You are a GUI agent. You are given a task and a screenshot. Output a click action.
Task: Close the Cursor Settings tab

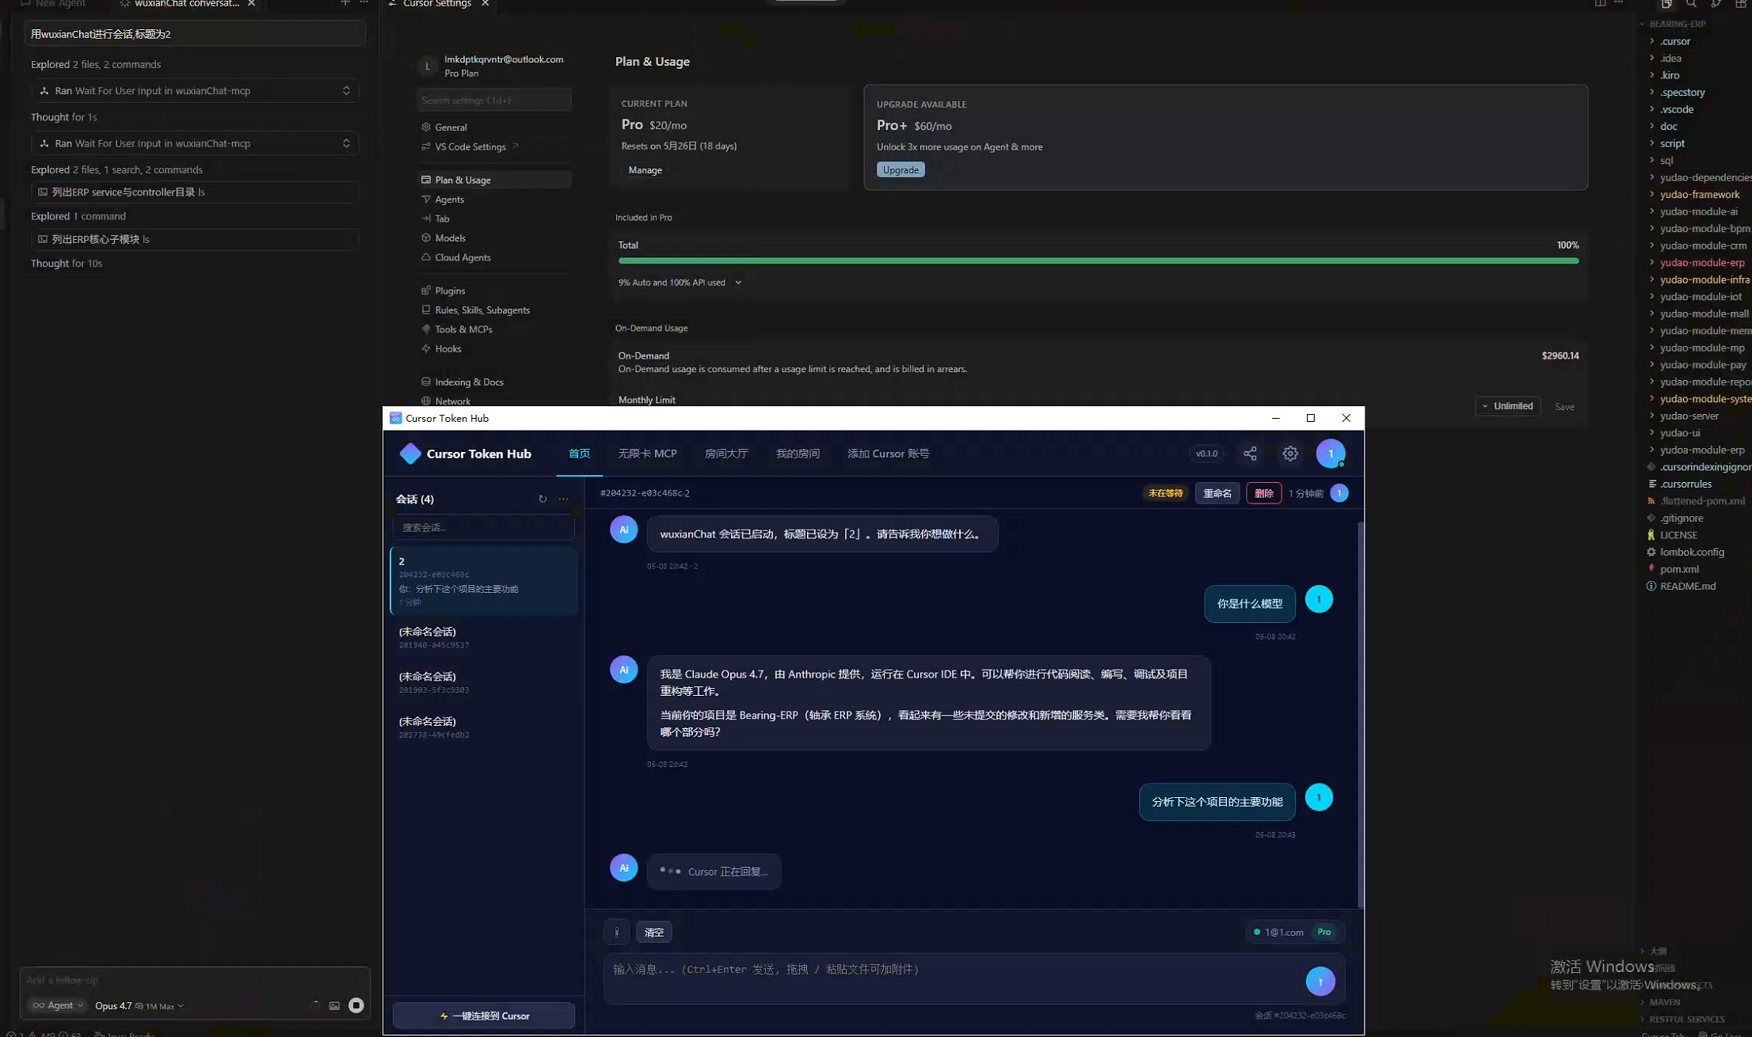point(485,4)
